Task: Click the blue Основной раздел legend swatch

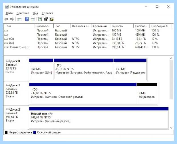Action: click(x=35, y=132)
